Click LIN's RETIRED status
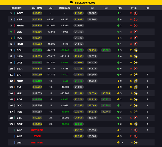 pos(37,143)
